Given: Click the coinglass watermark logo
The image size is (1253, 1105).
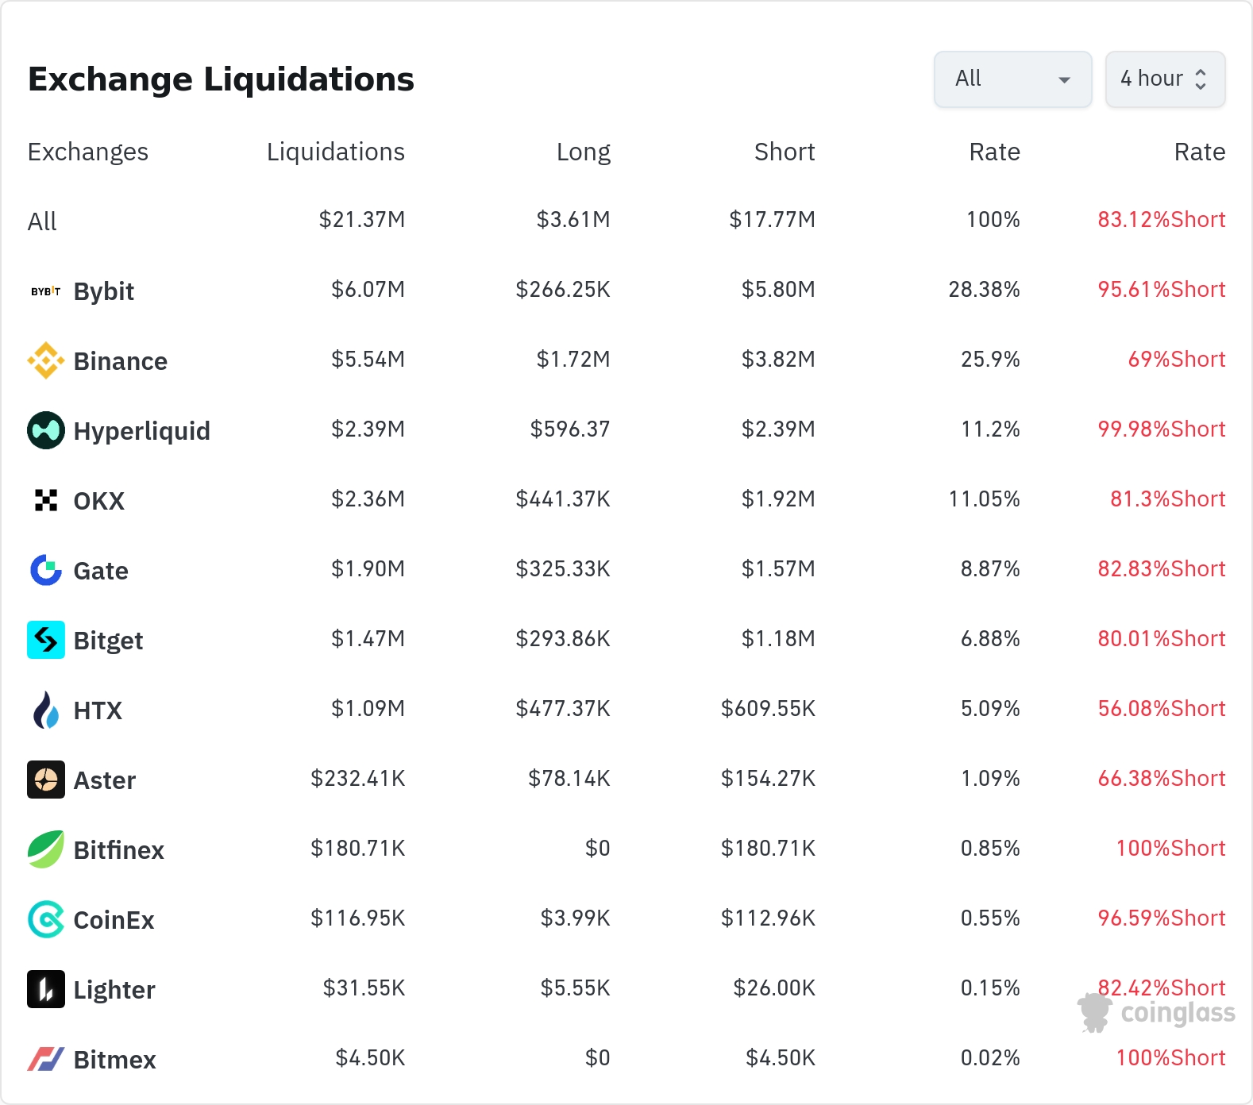Looking at the screenshot, I should coord(1157,1013).
